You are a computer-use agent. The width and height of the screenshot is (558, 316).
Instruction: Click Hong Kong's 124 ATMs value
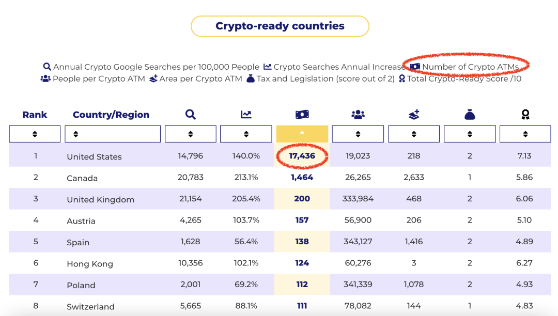302,263
